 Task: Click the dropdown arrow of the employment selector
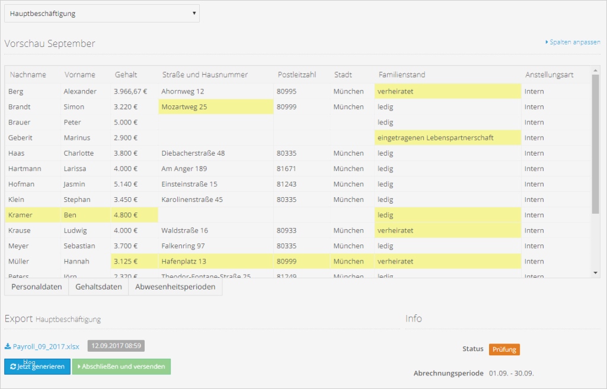pyautogui.click(x=194, y=13)
